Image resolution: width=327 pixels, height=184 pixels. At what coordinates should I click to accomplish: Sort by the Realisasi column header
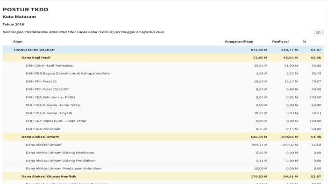280,41
